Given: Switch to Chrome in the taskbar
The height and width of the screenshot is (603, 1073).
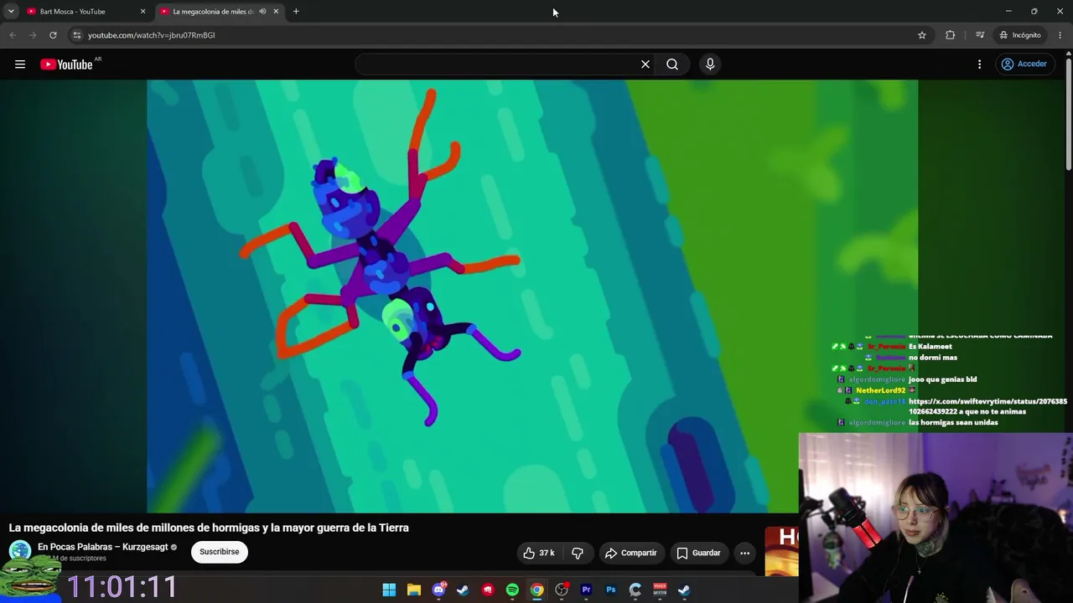Looking at the screenshot, I should [536, 590].
